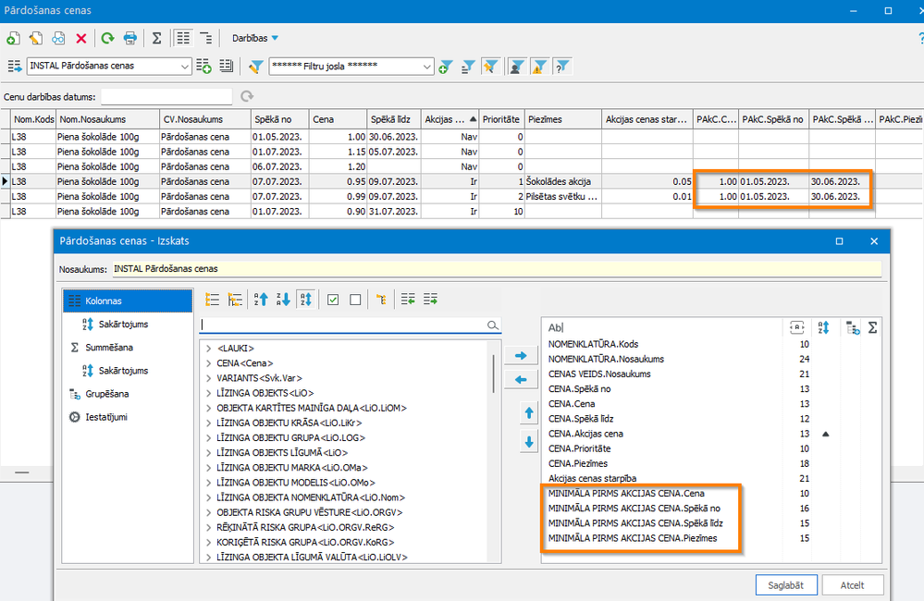Expand the LĪZINGA OBJEKTS<LiO> node
Screen dimensions: 924x601
(x=209, y=393)
